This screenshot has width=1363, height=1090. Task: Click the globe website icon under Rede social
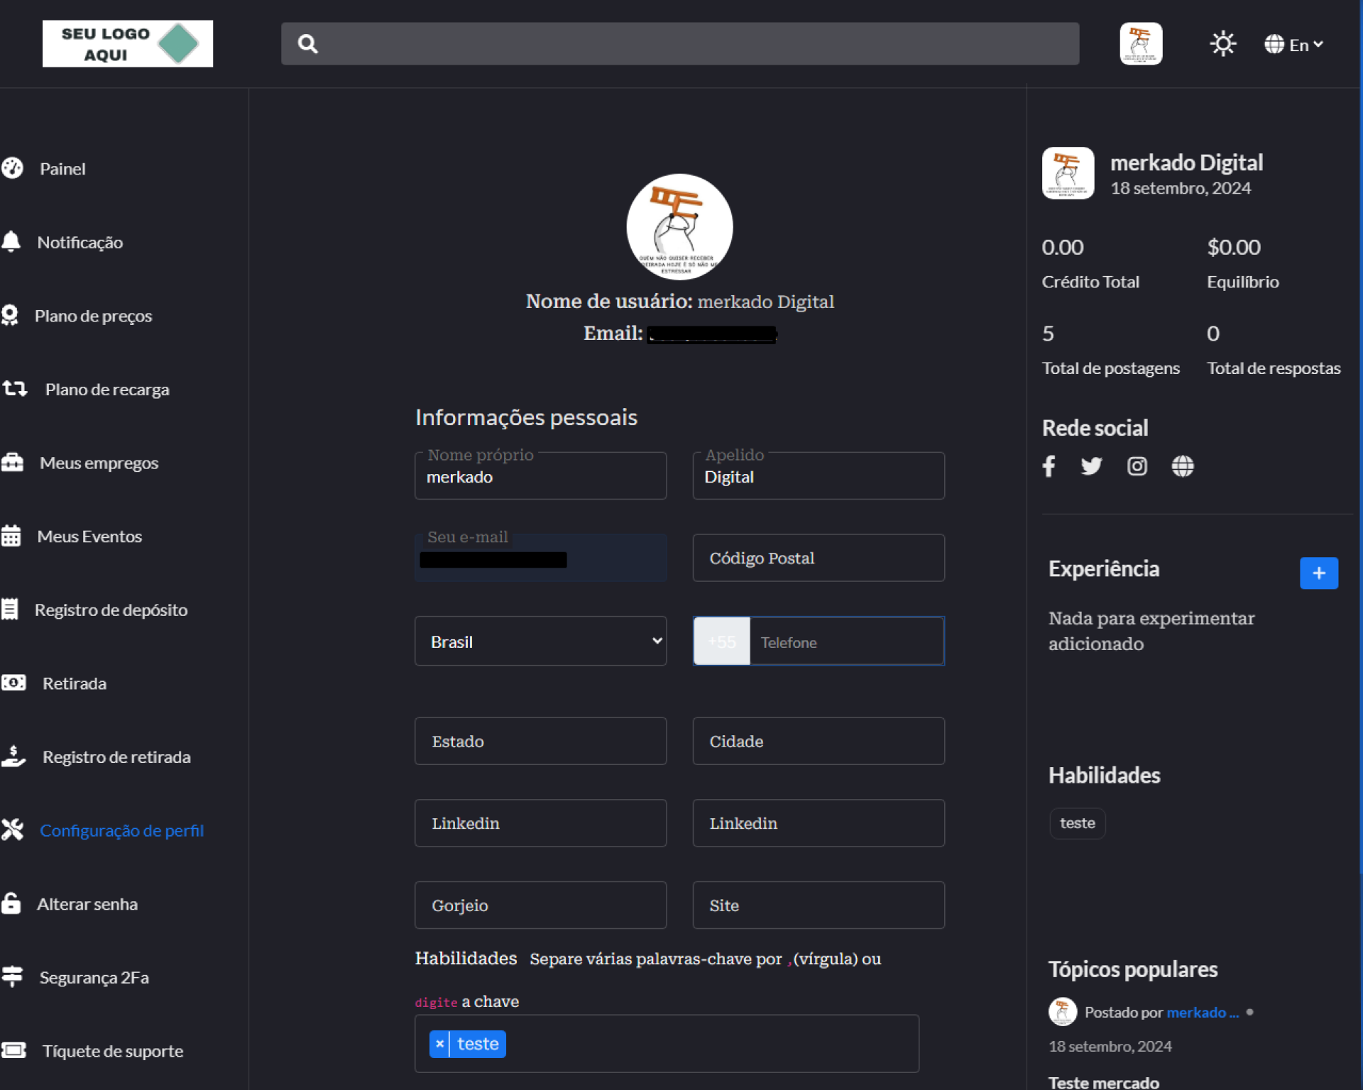[x=1182, y=466]
